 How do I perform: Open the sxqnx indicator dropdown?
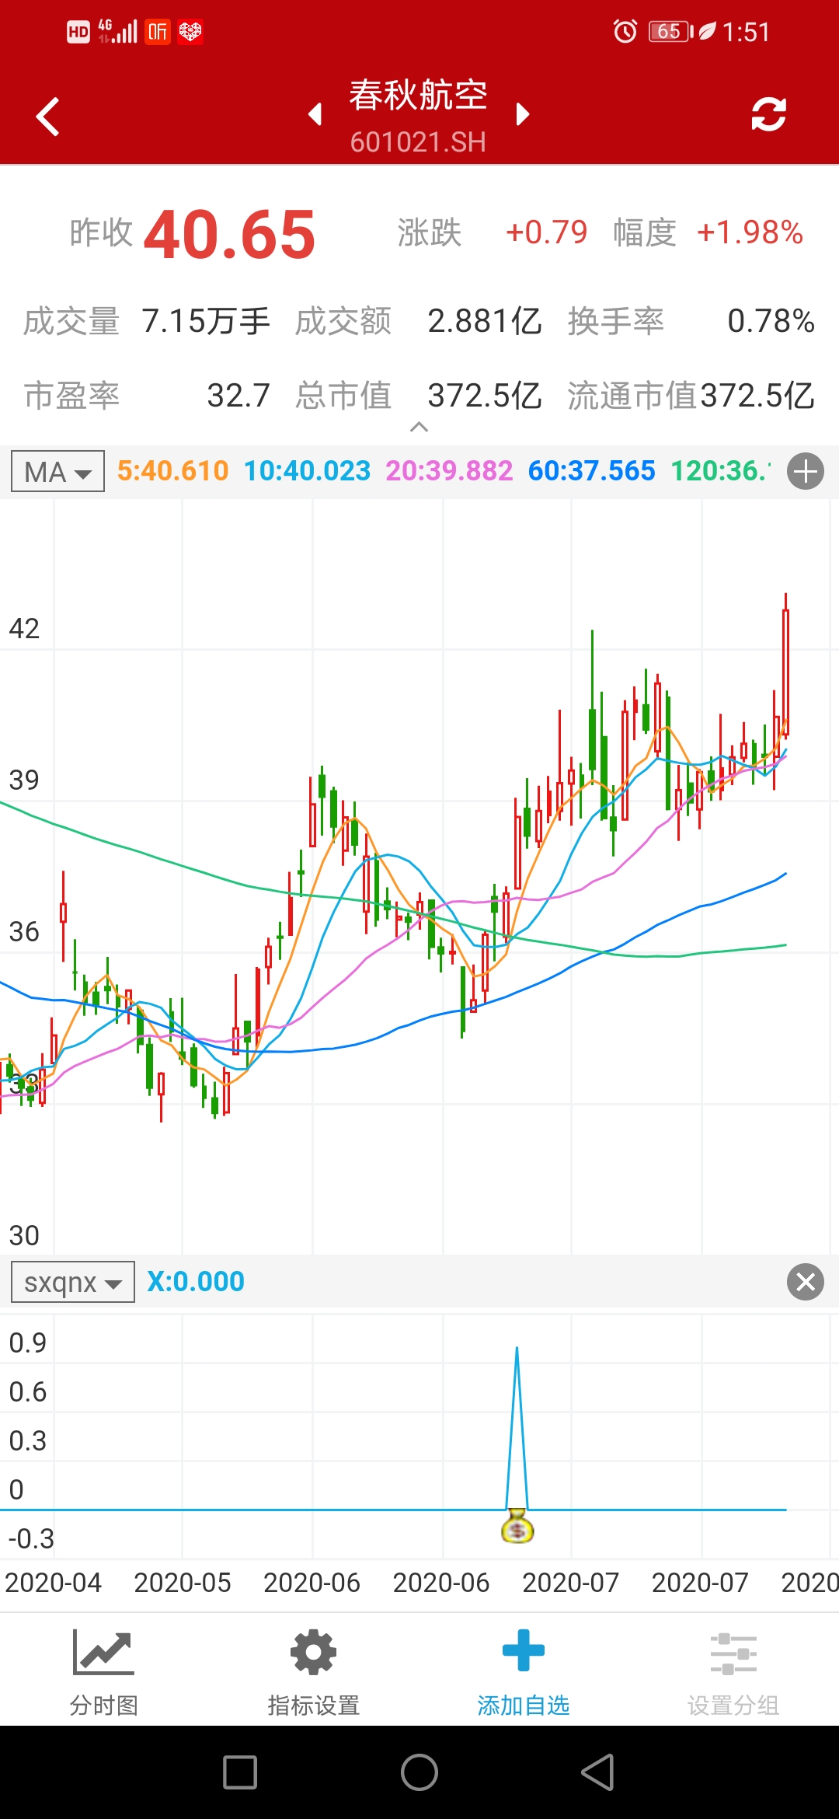[73, 1282]
